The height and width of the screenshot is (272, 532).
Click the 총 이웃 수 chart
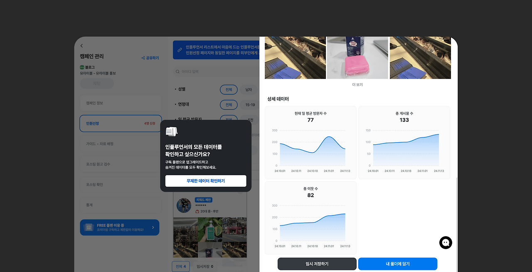click(x=310, y=218)
